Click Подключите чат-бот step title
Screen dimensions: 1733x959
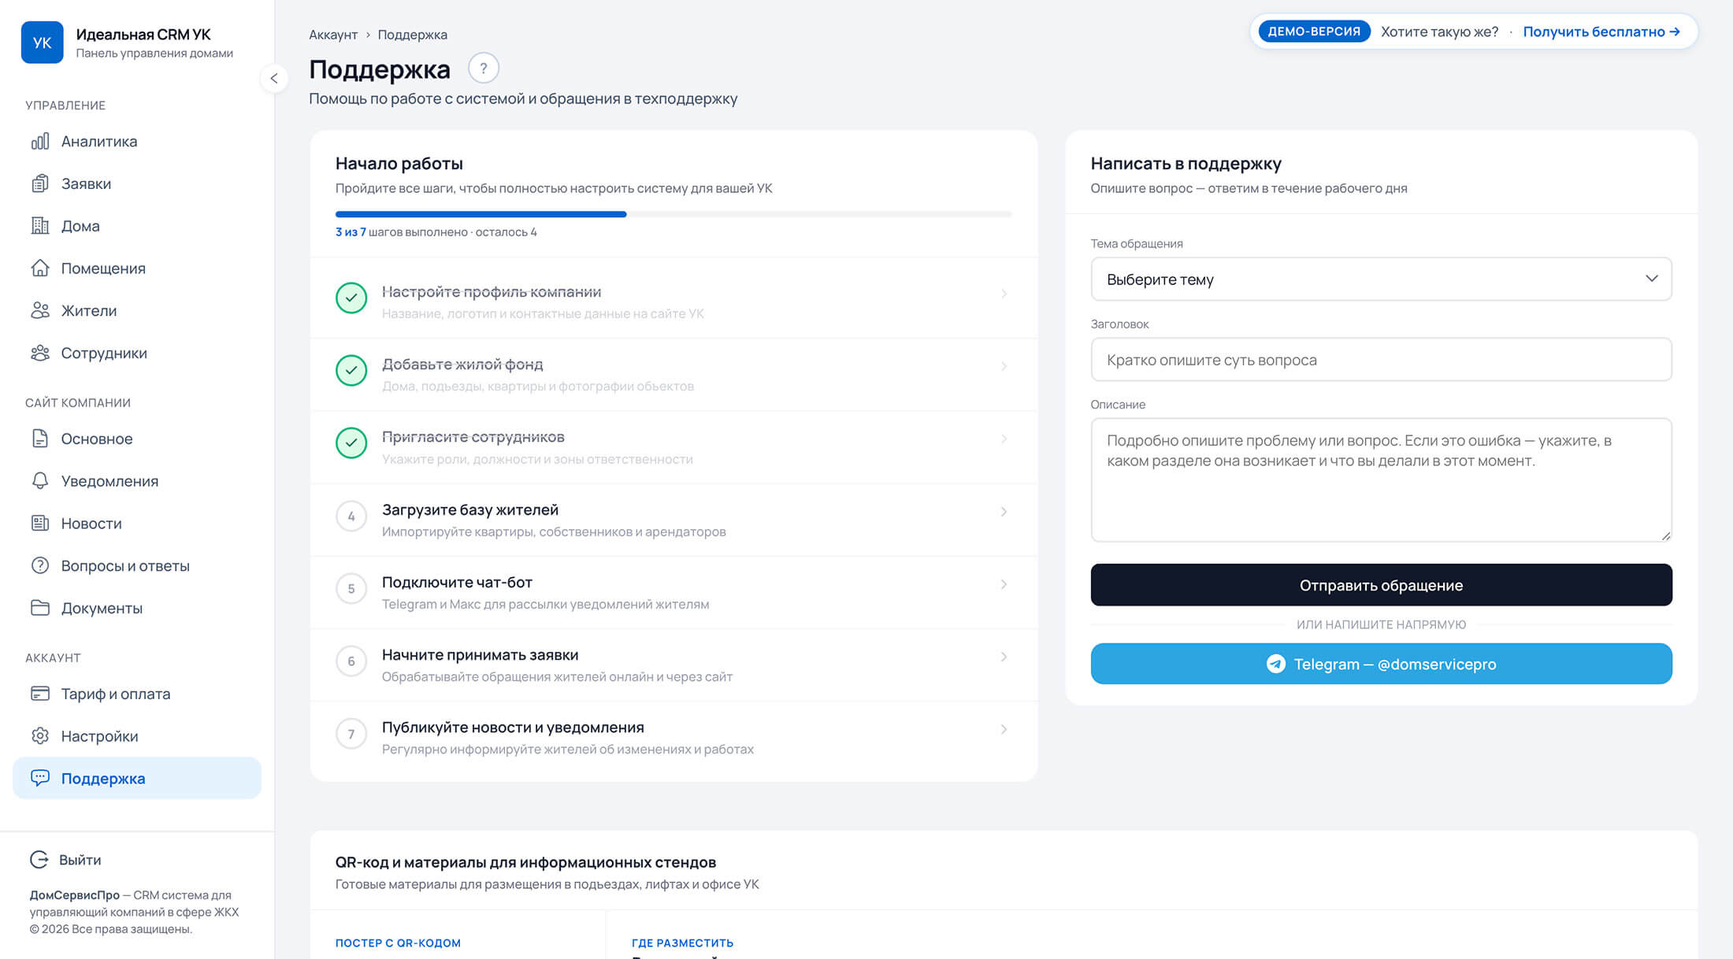pos(457,582)
